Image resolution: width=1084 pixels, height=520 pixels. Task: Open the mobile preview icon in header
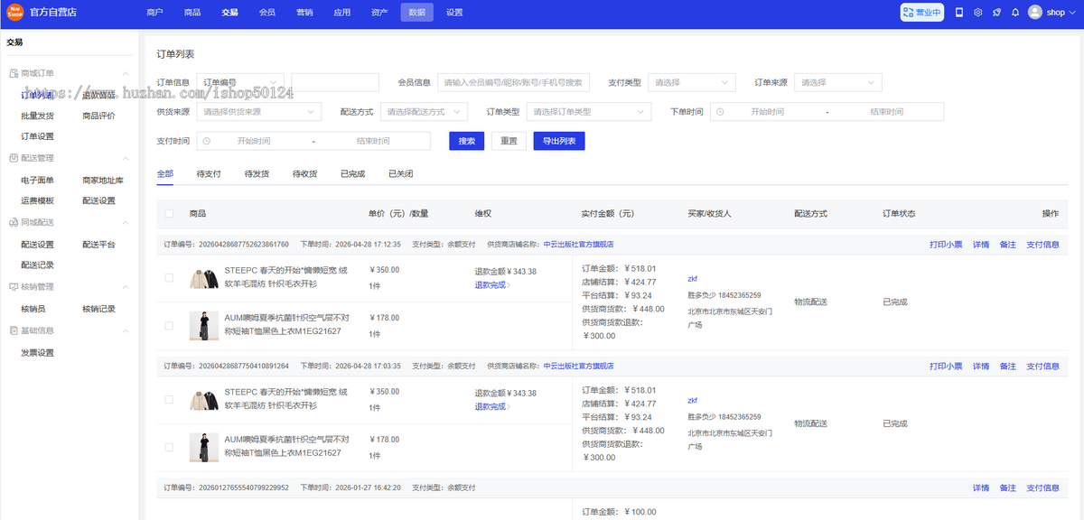[959, 13]
